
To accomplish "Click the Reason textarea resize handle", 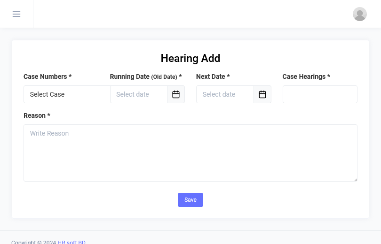I will [355, 179].
